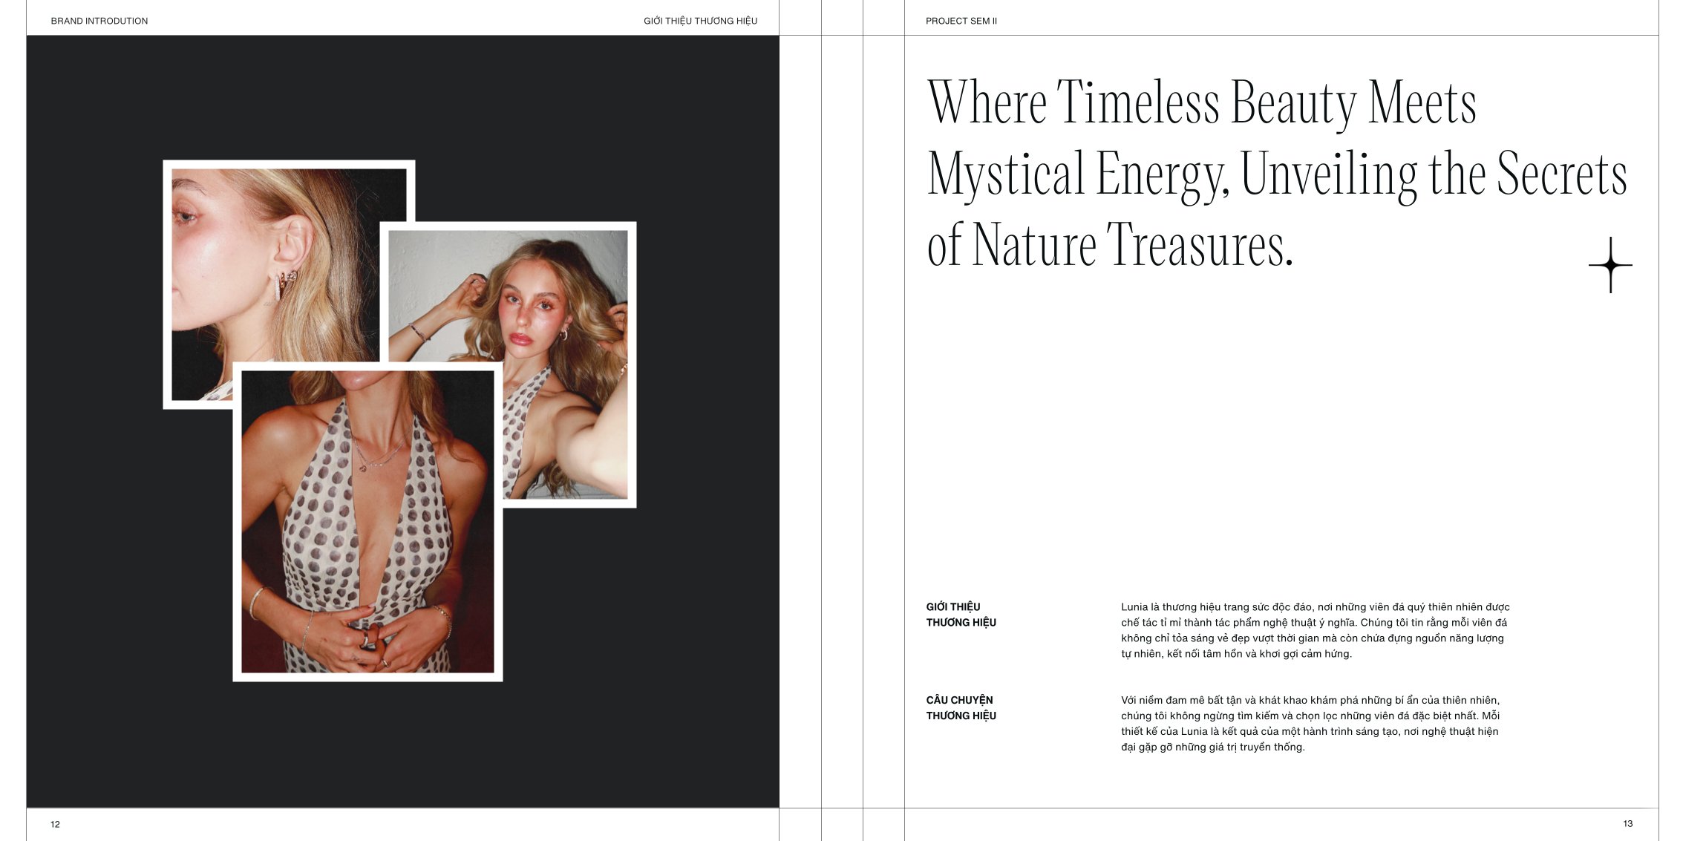The width and height of the screenshot is (1683, 841).
Task: Click page number 13
Action: [x=1627, y=823]
